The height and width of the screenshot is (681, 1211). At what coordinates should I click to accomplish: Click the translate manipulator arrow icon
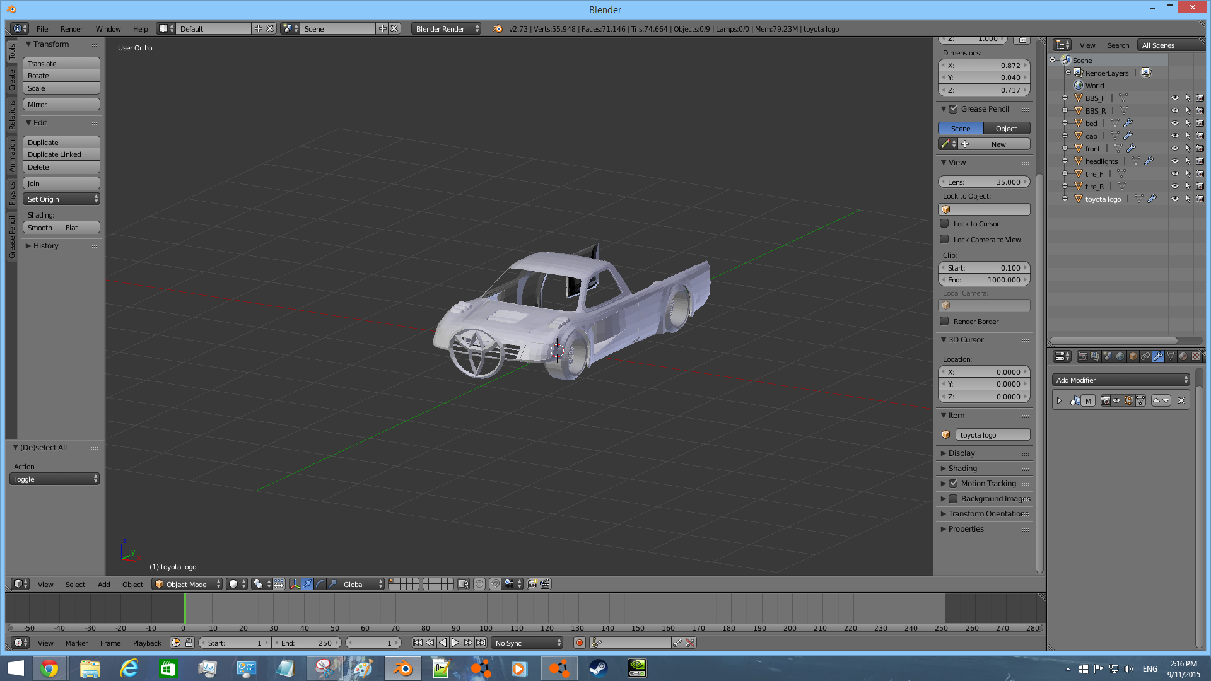click(307, 584)
